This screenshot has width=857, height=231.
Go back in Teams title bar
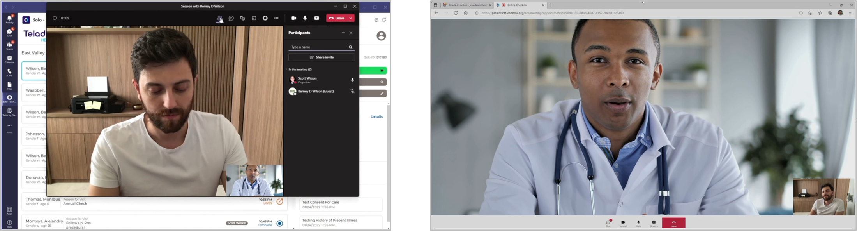pos(6,7)
